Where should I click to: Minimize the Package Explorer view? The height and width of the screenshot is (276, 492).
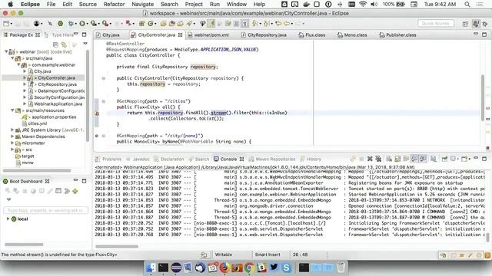pyautogui.click(x=75, y=34)
